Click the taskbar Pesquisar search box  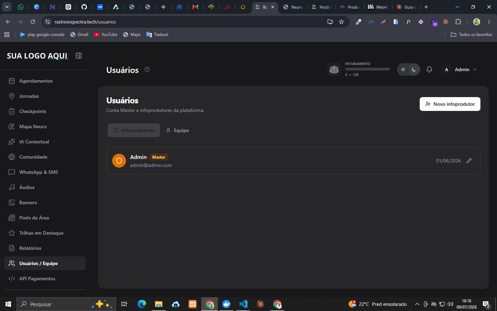tap(66, 304)
